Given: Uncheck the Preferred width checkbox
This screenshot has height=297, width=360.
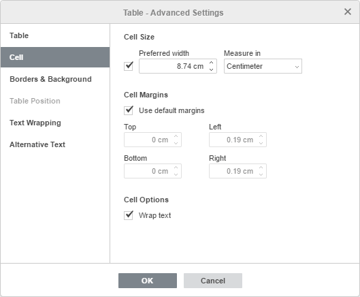Looking at the screenshot, I should click(129, 66).
